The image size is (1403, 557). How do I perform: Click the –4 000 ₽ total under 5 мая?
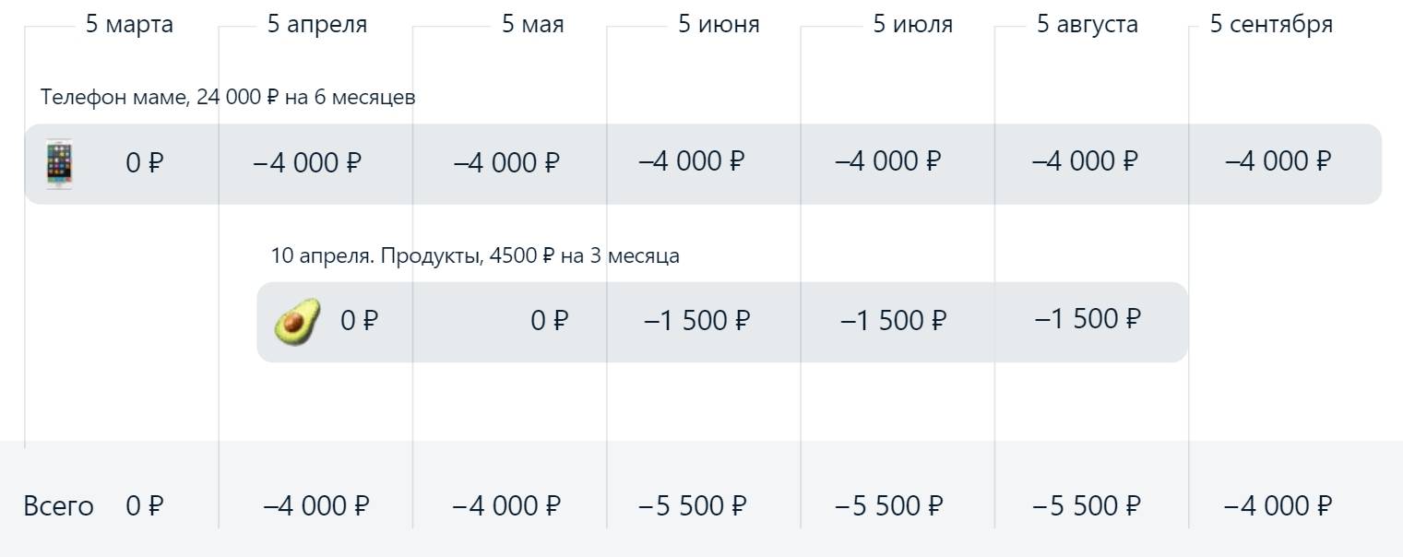506,506
